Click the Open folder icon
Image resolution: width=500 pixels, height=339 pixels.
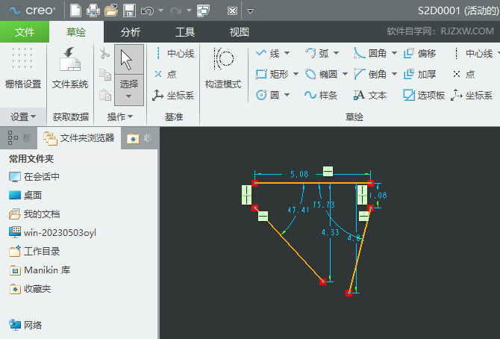pyautogui.click(x=111, y=10)
